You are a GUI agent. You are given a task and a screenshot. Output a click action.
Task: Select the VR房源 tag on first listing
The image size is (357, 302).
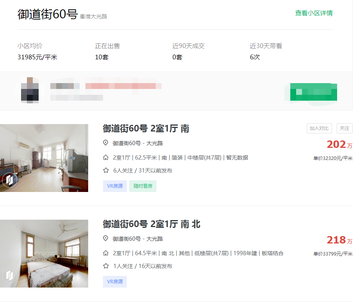pos(115,186)
